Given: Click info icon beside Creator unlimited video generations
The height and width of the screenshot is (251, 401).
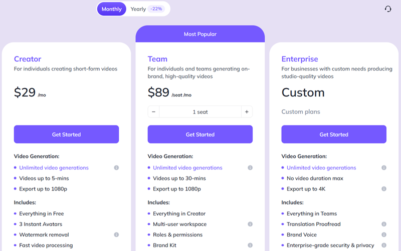Looking at the screenshot, I should pos(116,168).
